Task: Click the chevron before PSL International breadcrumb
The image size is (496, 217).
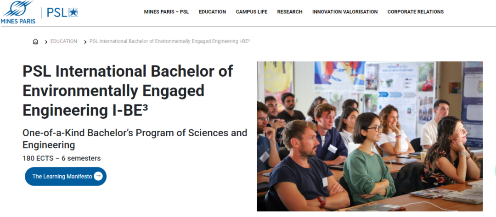Action: (85, 42)
